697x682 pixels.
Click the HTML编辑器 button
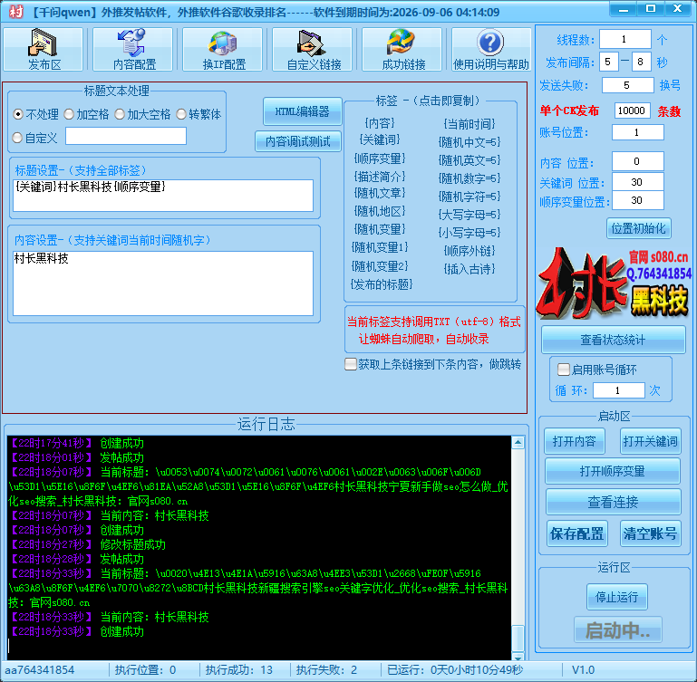[302, 111]
